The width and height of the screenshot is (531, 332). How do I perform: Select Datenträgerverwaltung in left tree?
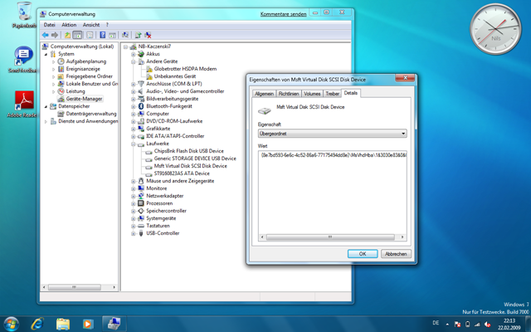point(91,114)
